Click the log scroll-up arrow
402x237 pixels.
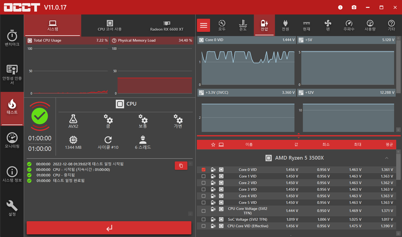pos(191,164)
